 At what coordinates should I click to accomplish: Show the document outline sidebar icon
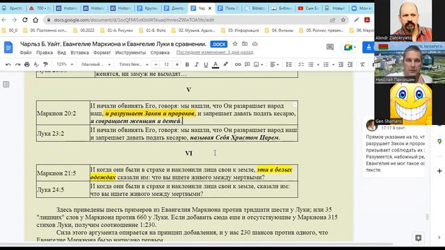click(6, 84)
